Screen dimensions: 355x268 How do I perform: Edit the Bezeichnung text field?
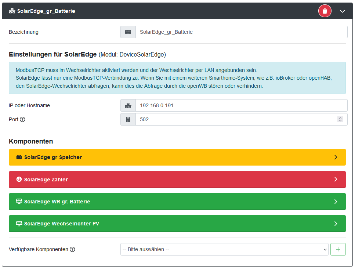(241, 32)
